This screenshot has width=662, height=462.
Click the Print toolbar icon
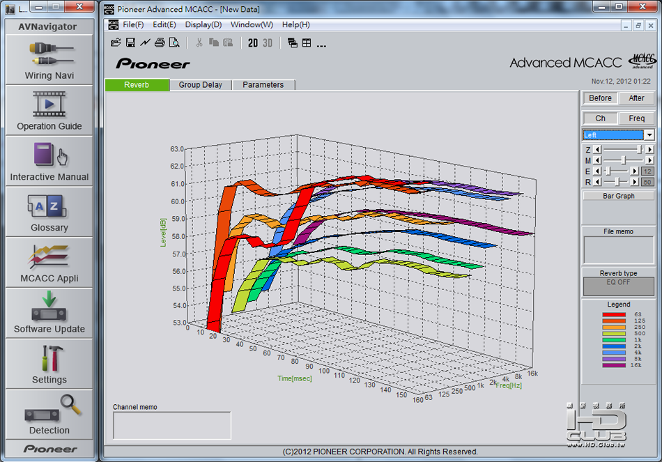(160, 43)
